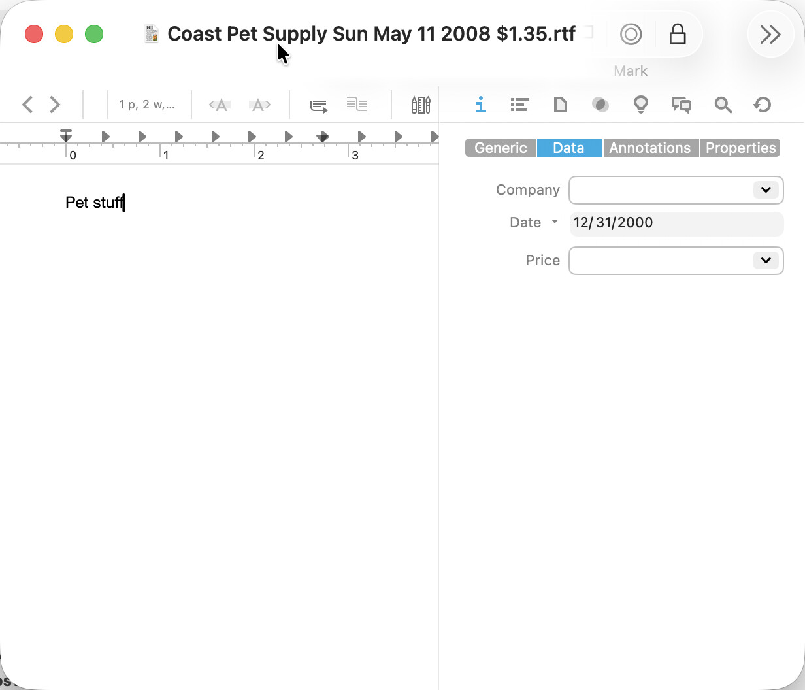Go back with the left arrow
Image resolution: width=805 pixels, height=690 pixels.
tap(27, 105)
